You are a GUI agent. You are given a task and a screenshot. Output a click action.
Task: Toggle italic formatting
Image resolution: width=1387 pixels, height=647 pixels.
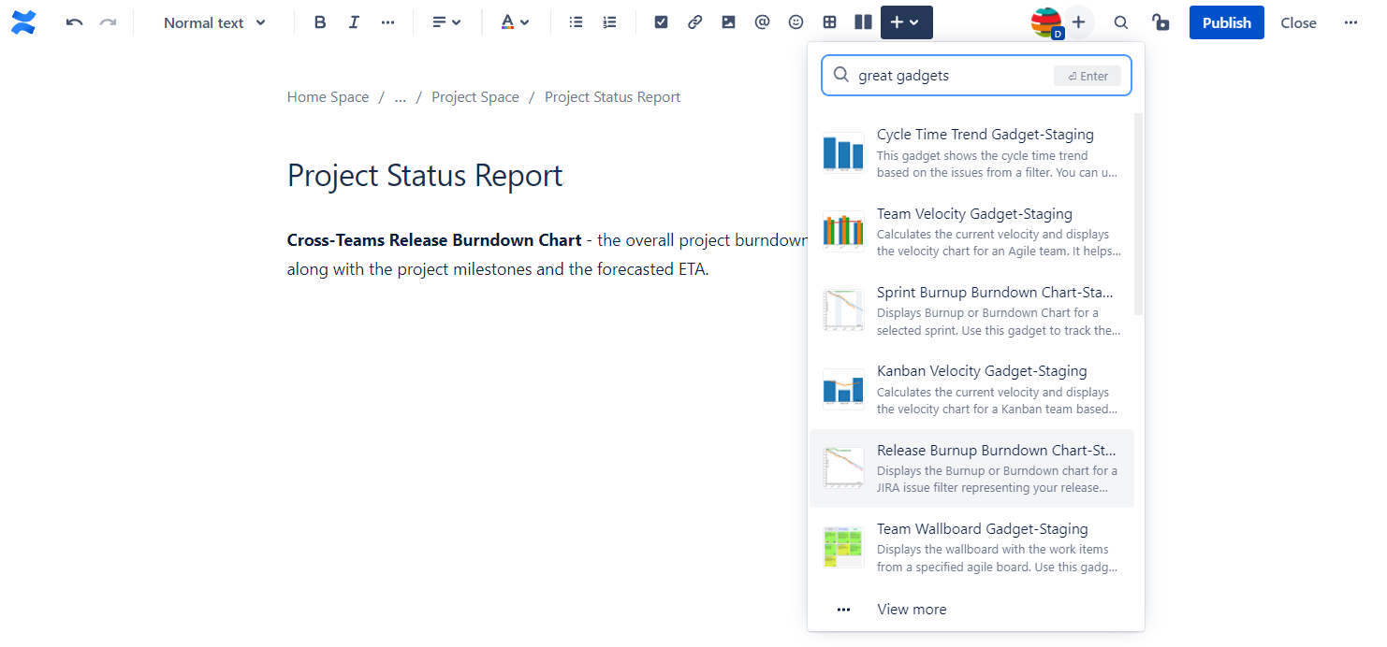tap(354, 22)
